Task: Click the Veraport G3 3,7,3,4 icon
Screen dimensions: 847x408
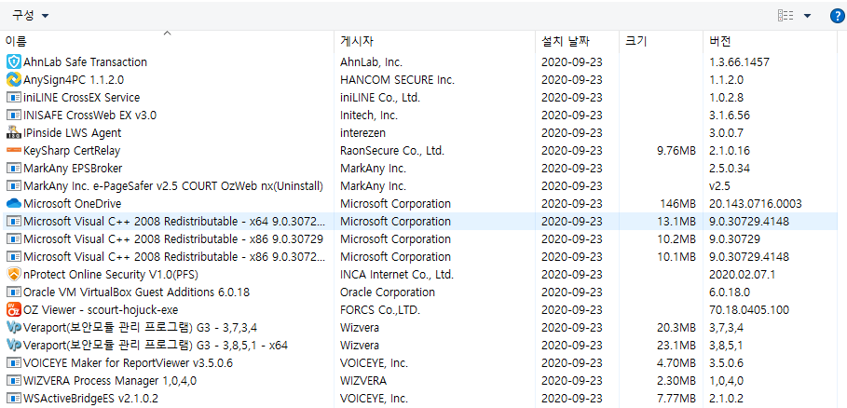Action: [13, 328]
